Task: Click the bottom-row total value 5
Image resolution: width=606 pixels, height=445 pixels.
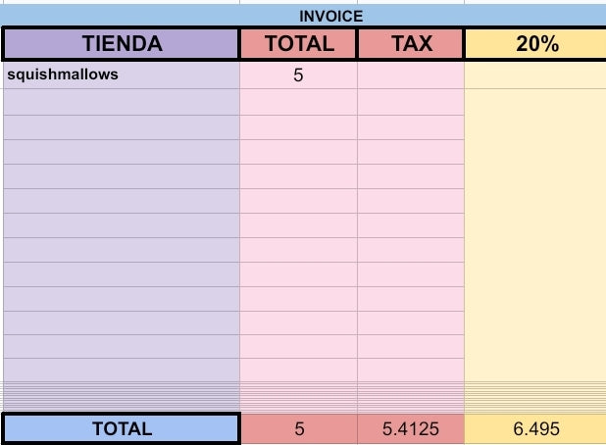Action: click(x=299, y=428)
